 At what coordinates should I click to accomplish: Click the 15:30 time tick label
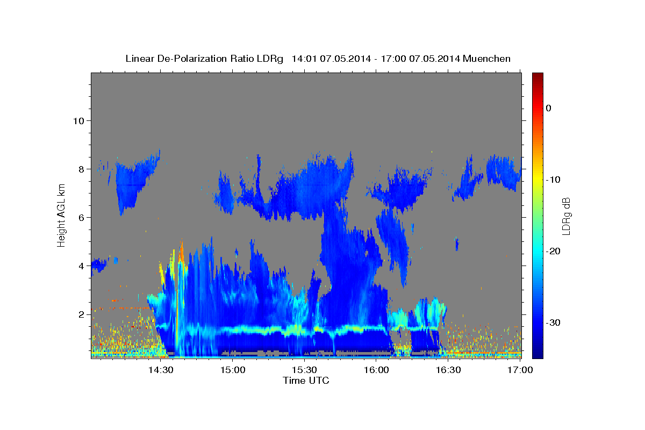click(304, 370)
